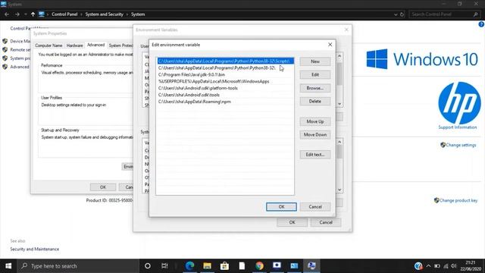Click the taskbar search box

(x=78, y=266)
